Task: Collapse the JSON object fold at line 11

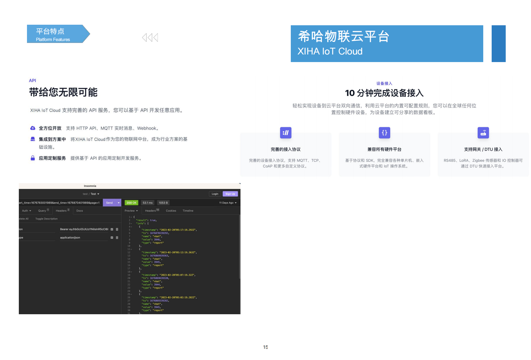Action: [x=131, y=249]
